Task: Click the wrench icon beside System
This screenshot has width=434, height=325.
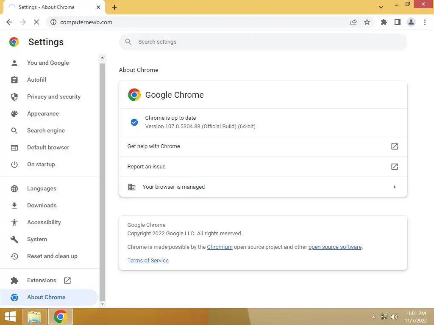Action: point(14,240)
